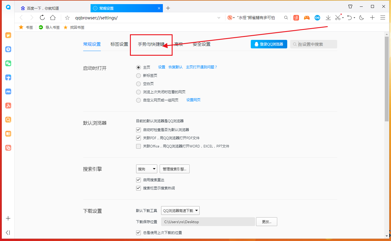
Task: Go to home page icon
Action: [53, 18]
